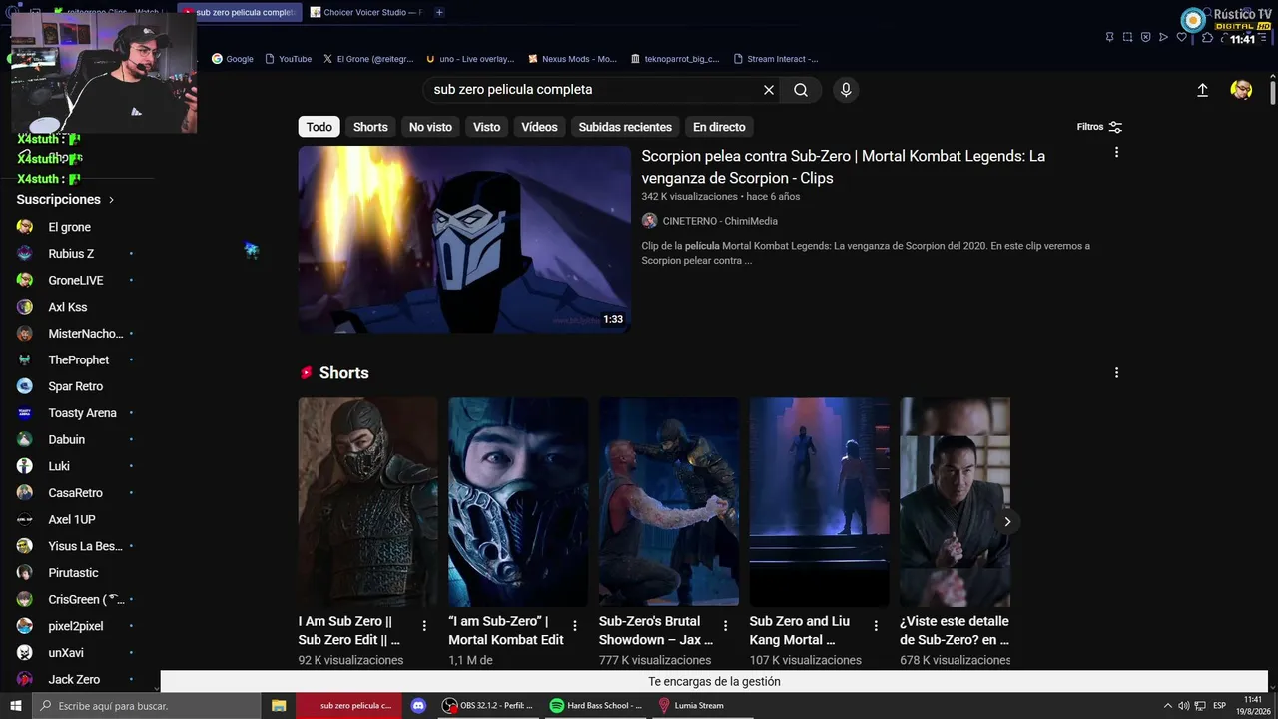Play the Scorpion pelea contra Sub-Zero thumbnail

pos(464,240)
